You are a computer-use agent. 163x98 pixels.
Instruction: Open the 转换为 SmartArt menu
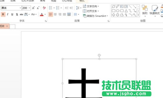point(95,16)
